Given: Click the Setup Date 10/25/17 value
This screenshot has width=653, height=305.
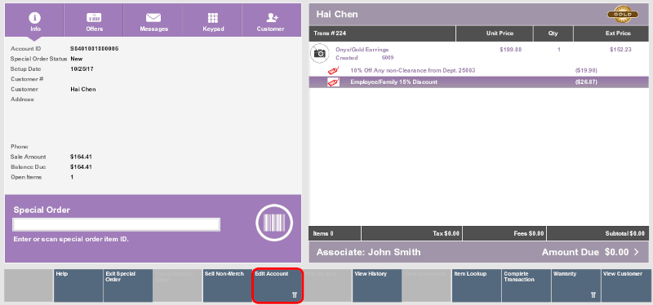Looking at the screenshot, I should (x=82, y=69).
